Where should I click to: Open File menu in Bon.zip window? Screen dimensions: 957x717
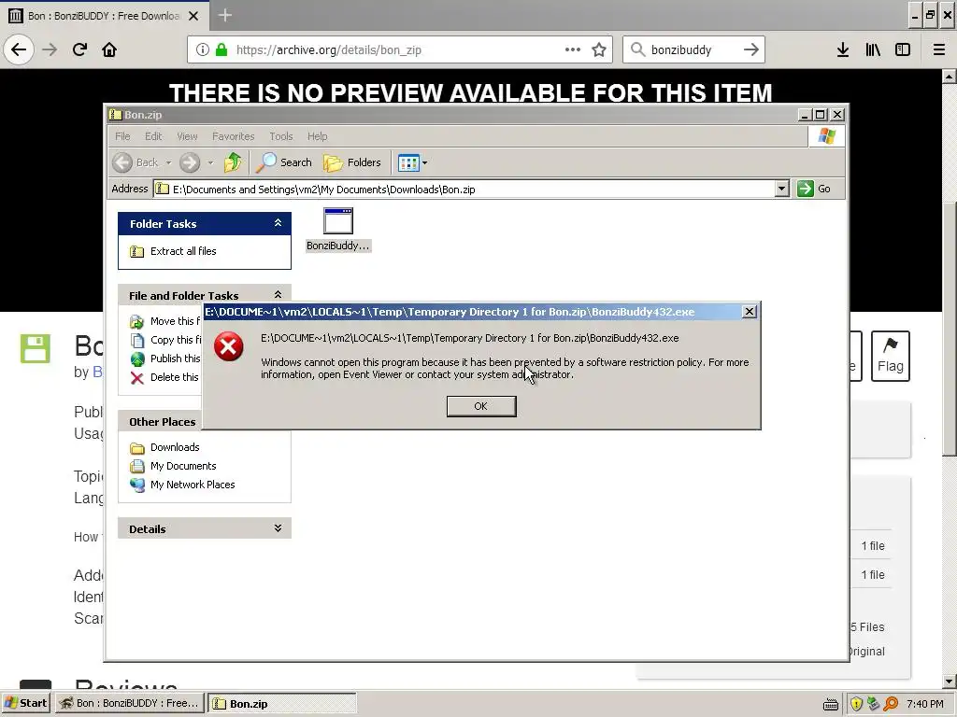(x=122, y=136)
